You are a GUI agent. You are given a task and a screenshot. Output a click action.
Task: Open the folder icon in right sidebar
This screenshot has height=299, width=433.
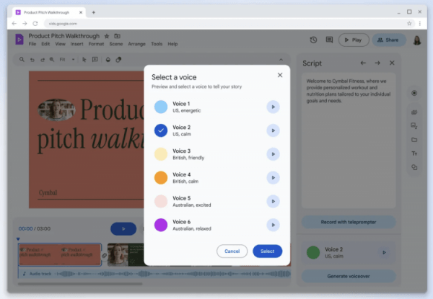(414, 140)
